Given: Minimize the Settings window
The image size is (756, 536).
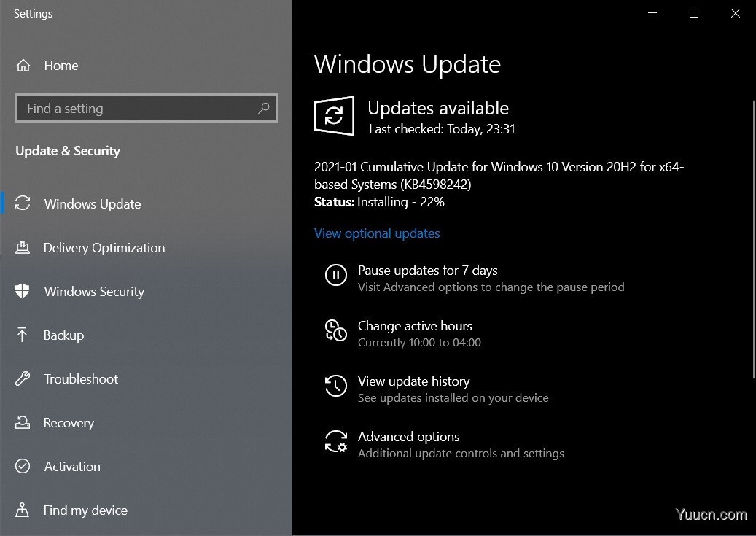Looking at the screenshot, I should [x=652, y=13].
